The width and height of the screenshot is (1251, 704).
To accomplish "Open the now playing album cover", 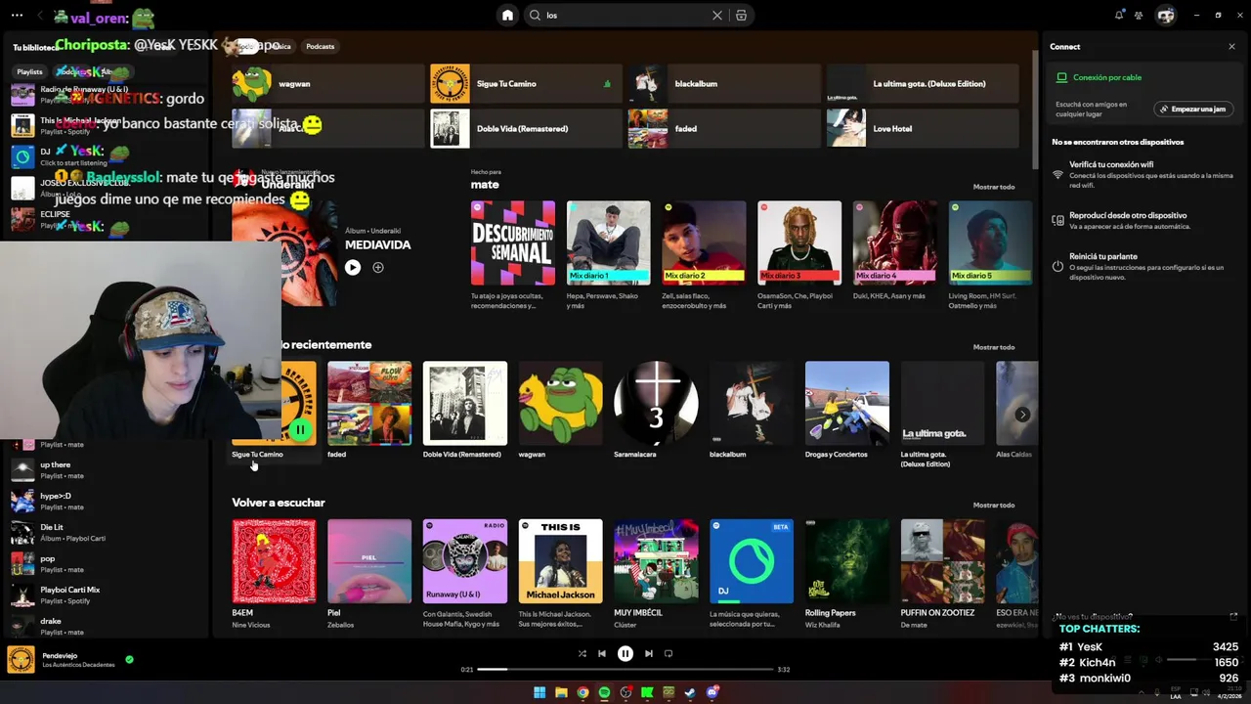I will point(21,659).
